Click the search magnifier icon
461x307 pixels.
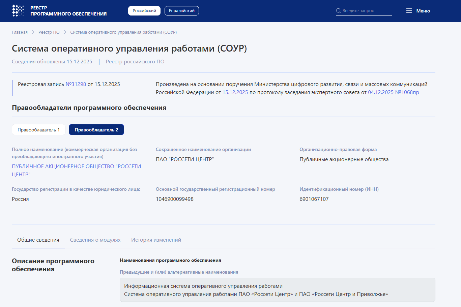click(x=338, y=11)
